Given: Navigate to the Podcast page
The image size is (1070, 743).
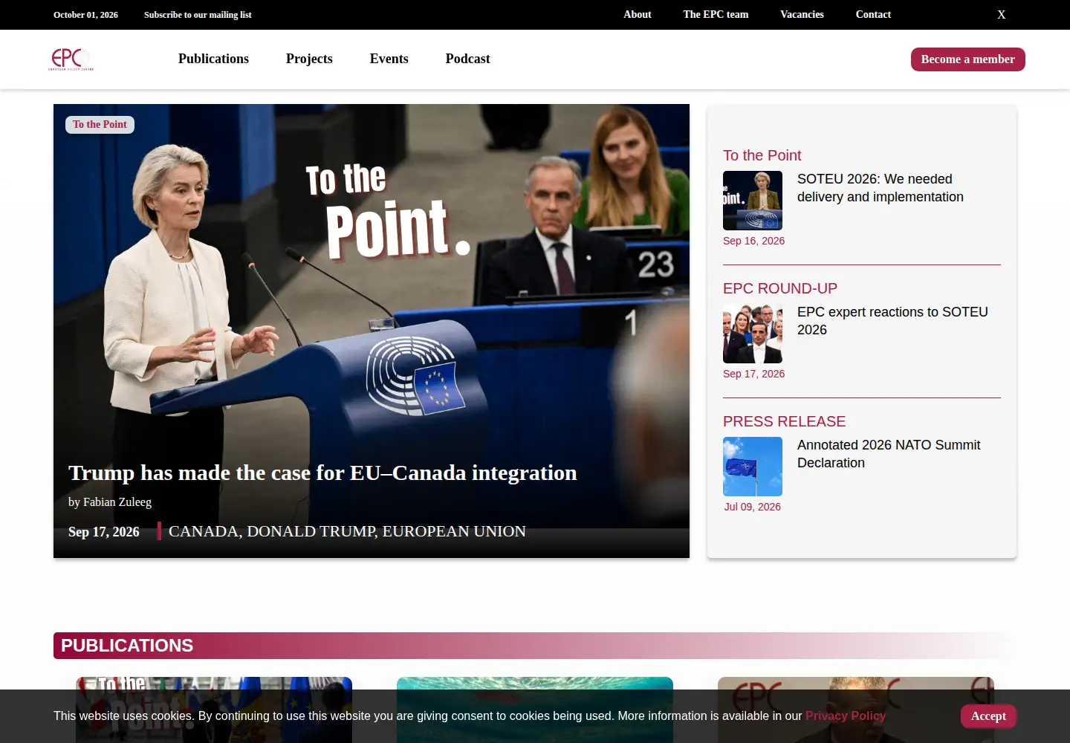Looking at the screenshot, I should (x=467, y=59).
